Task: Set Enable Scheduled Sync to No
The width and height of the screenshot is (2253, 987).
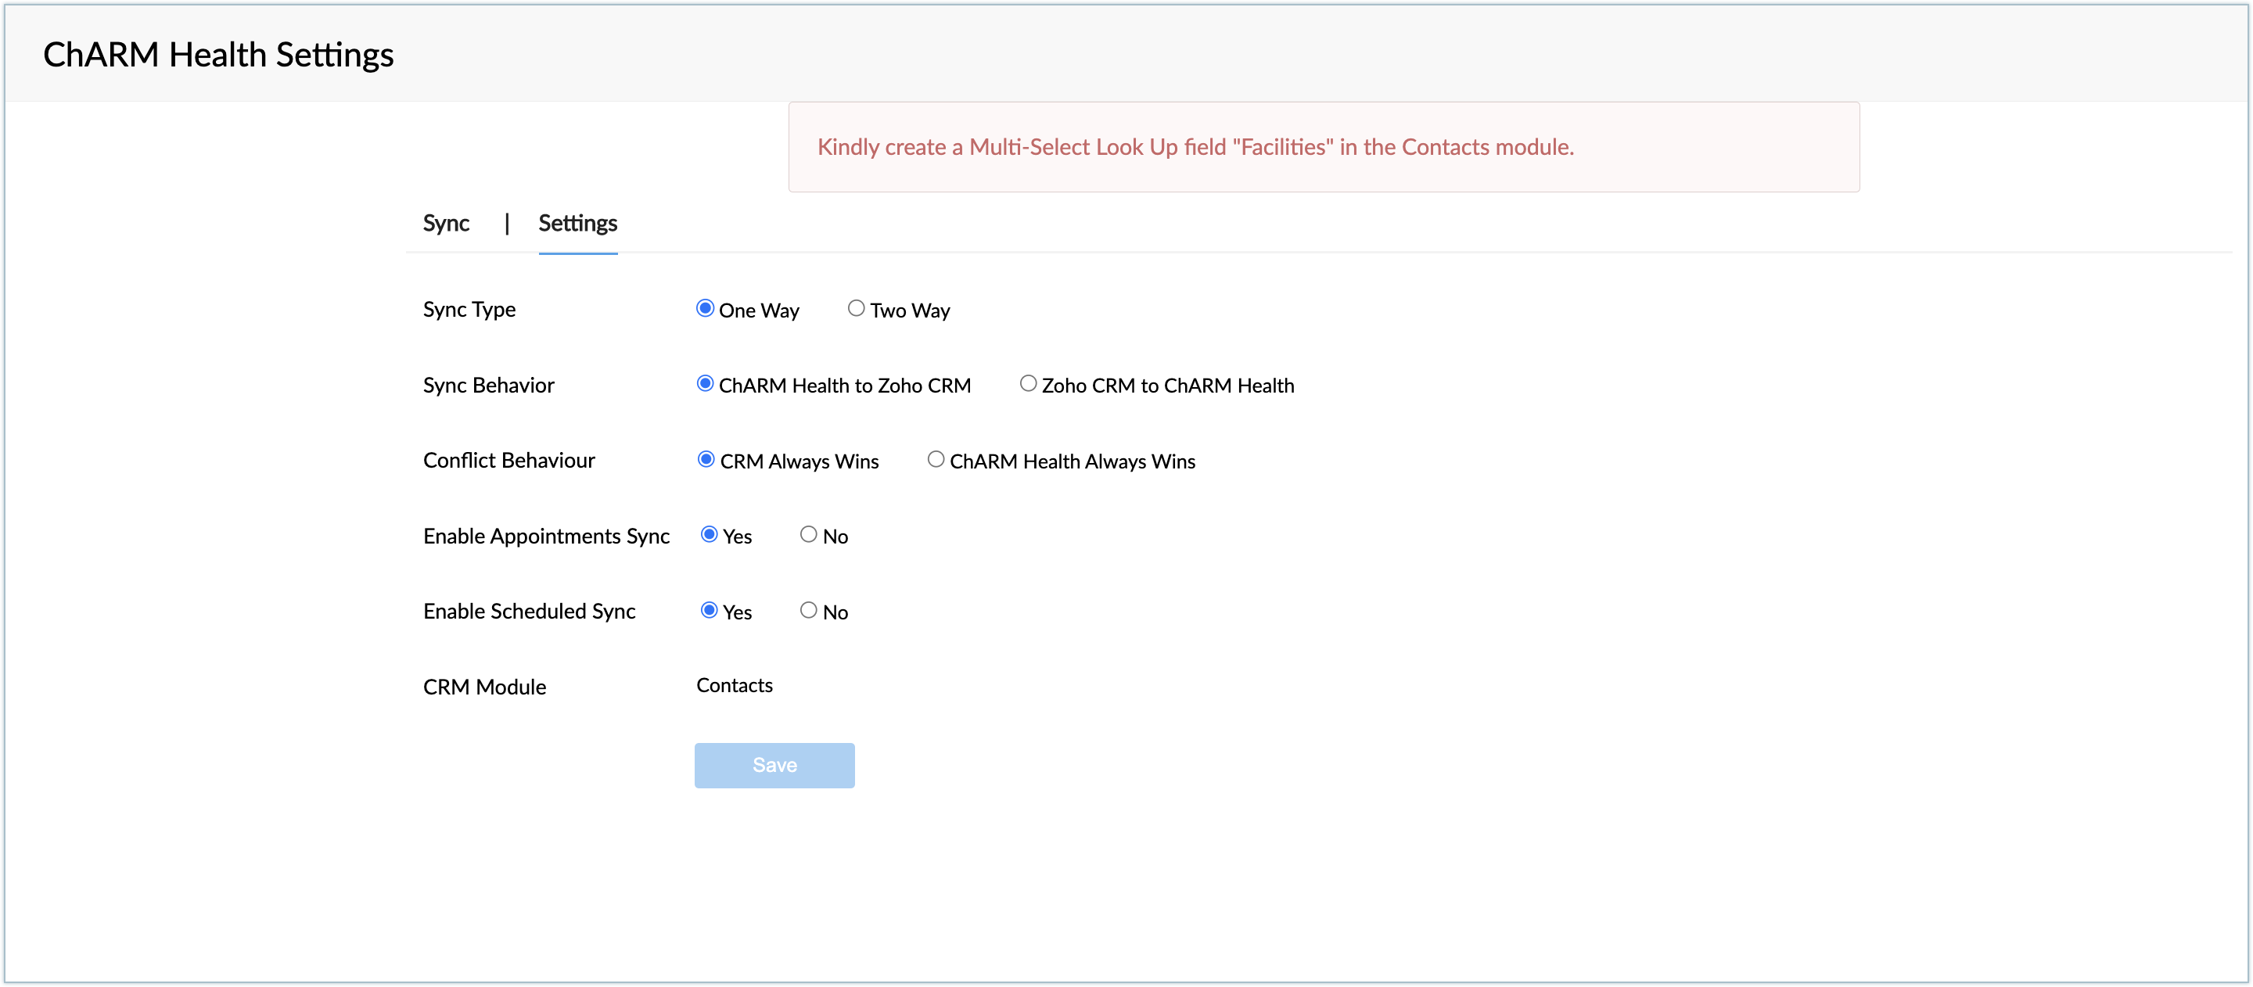Action: [x=808, y=610]
